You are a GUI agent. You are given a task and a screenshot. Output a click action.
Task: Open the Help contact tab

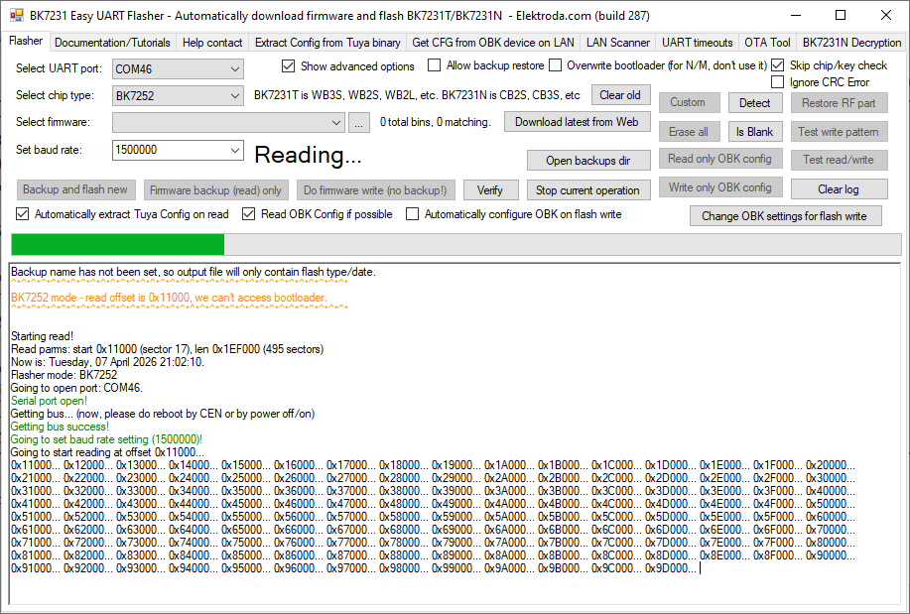211,43
